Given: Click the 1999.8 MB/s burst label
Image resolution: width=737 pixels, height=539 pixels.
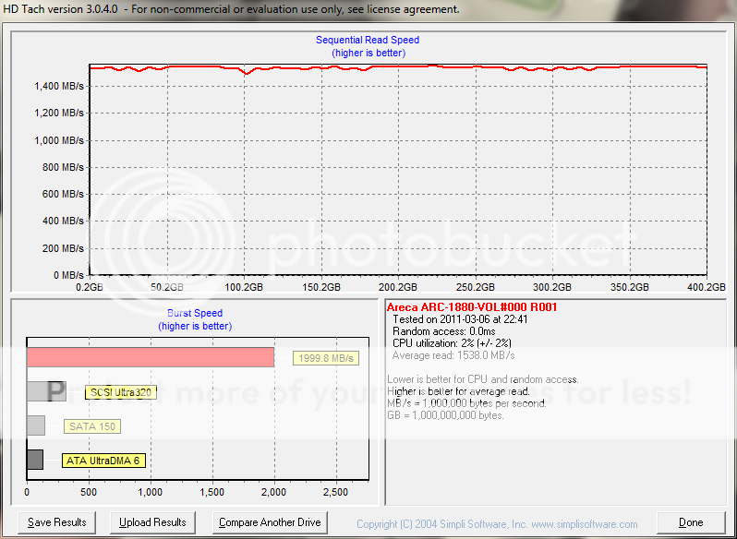Looking at the screenshot, I should pos(326,358).
